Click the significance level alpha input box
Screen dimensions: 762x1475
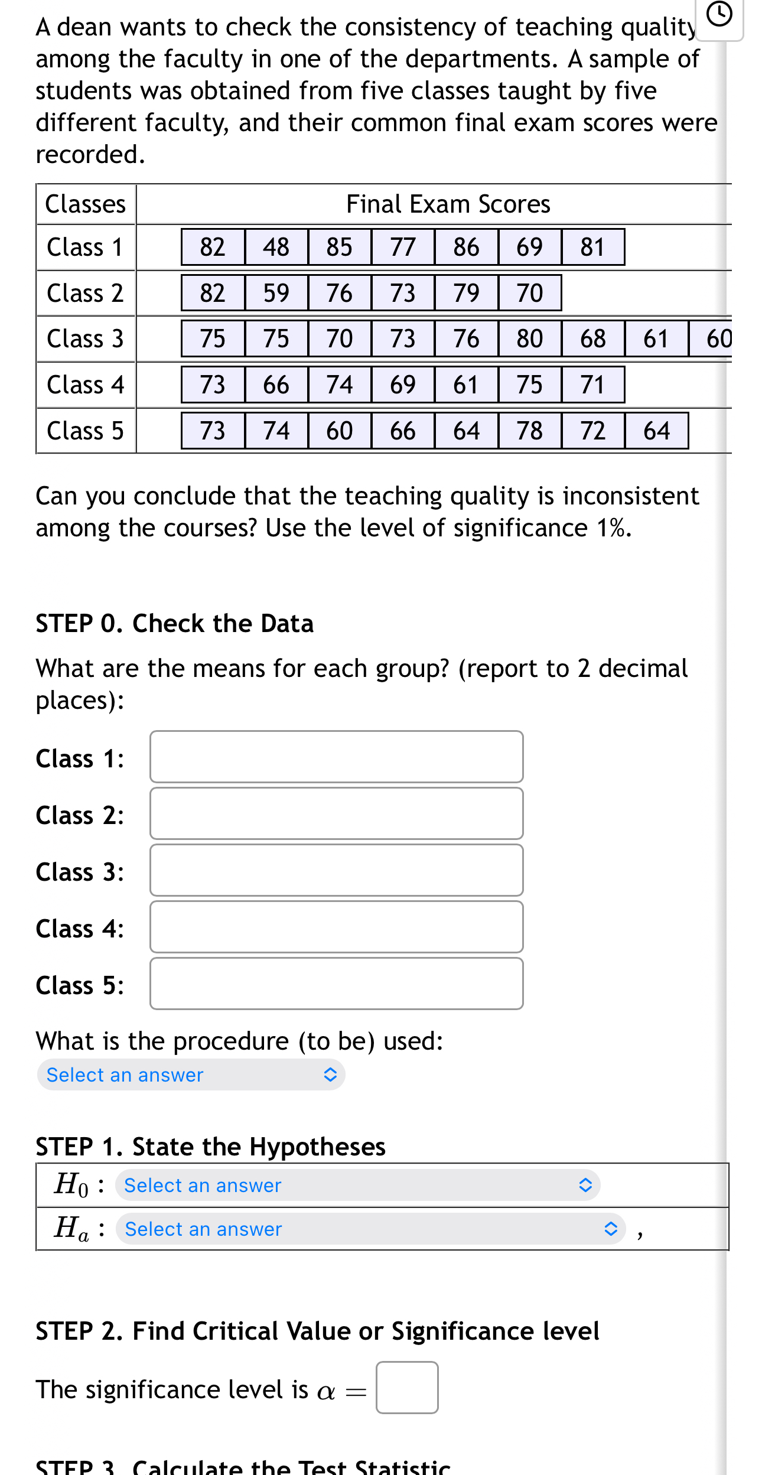406,1389
